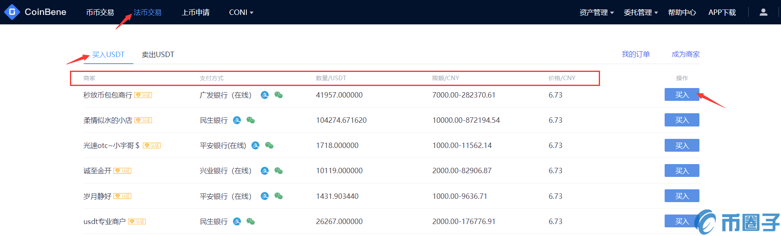Click merchant name 岁月静好
This screenshot has width=781, height=236.
[x=97, y=196]
